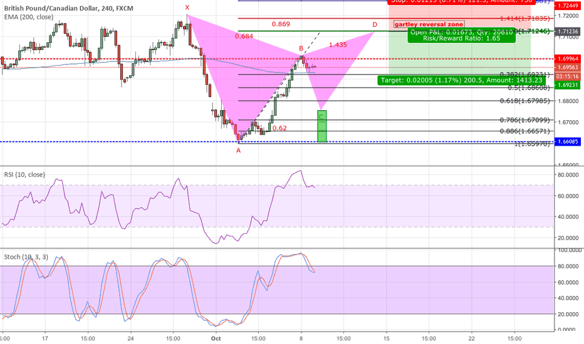Click the 22 date label on time axis
Viewport: 584px width, 344px height.
(x=471, y=338)
